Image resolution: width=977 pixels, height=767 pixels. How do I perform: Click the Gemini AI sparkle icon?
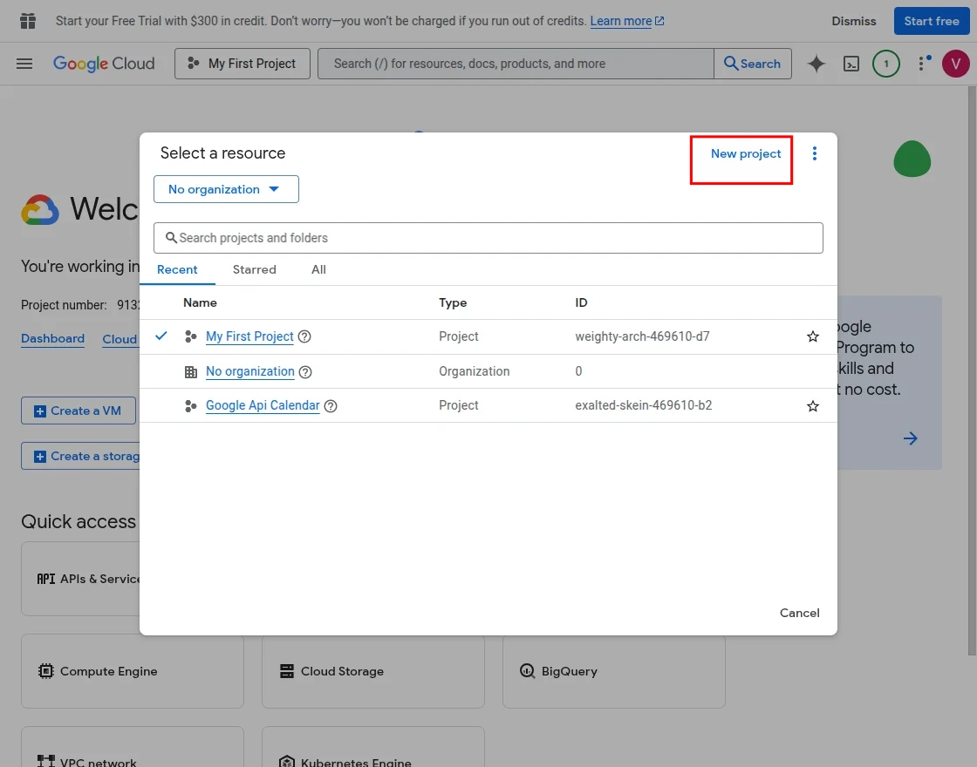click(x=816, y=64)
